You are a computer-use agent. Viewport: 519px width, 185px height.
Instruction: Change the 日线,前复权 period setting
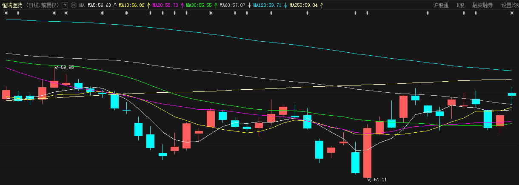coord(43,6)
